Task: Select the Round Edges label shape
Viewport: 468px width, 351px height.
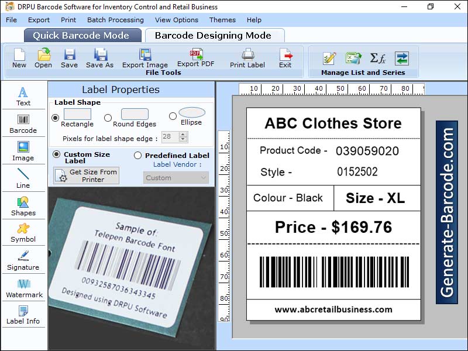Action: point(108,118)
